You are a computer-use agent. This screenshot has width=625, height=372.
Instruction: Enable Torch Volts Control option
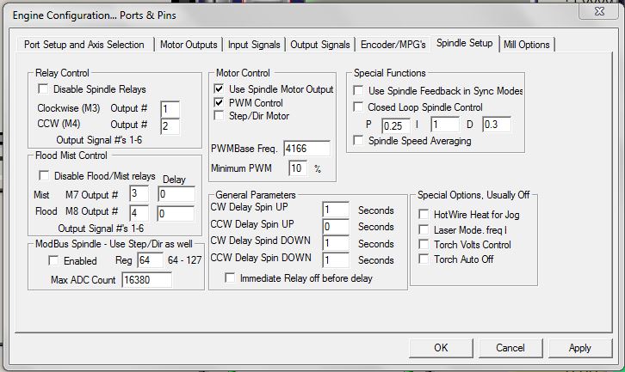click(x=424, y=245)
